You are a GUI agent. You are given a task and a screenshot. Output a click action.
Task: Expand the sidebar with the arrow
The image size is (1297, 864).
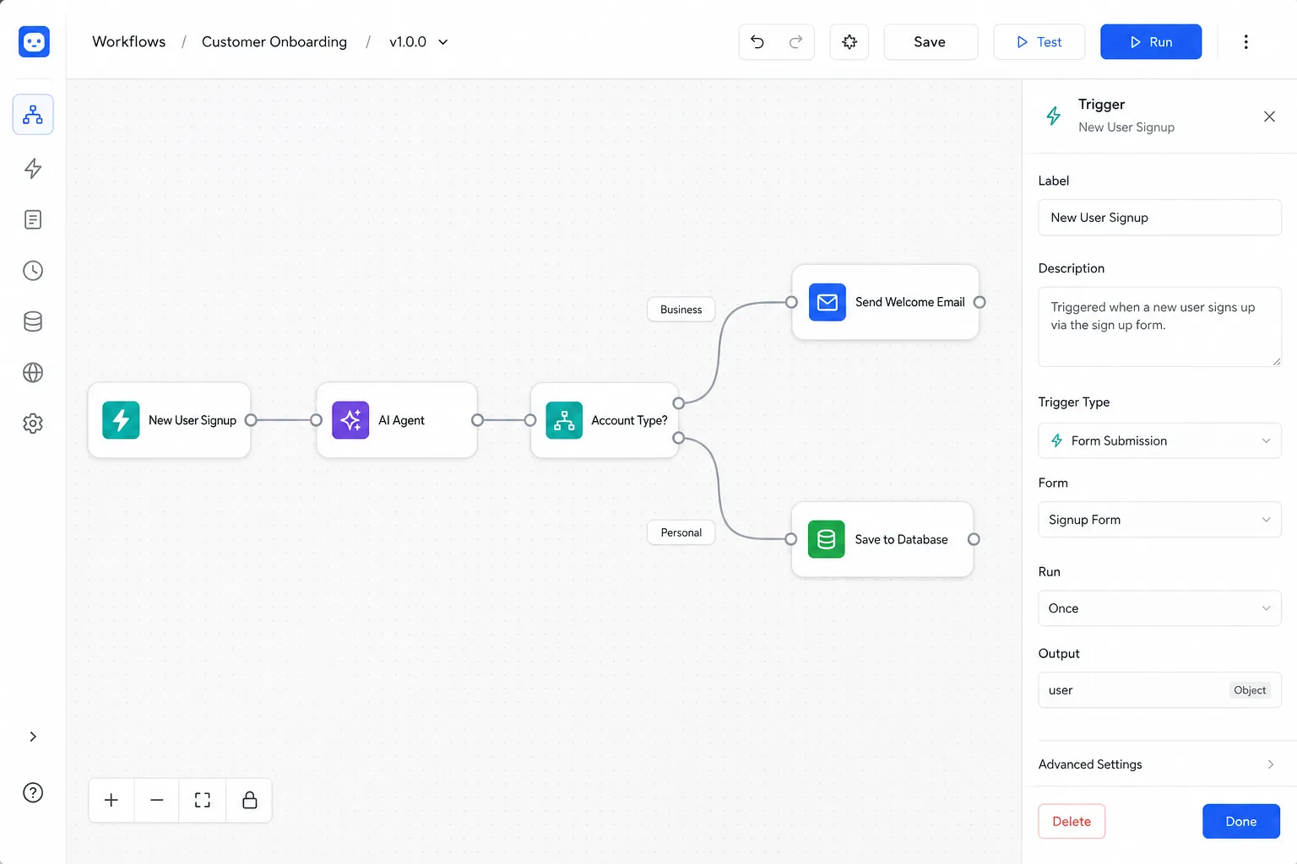point(33,737)
